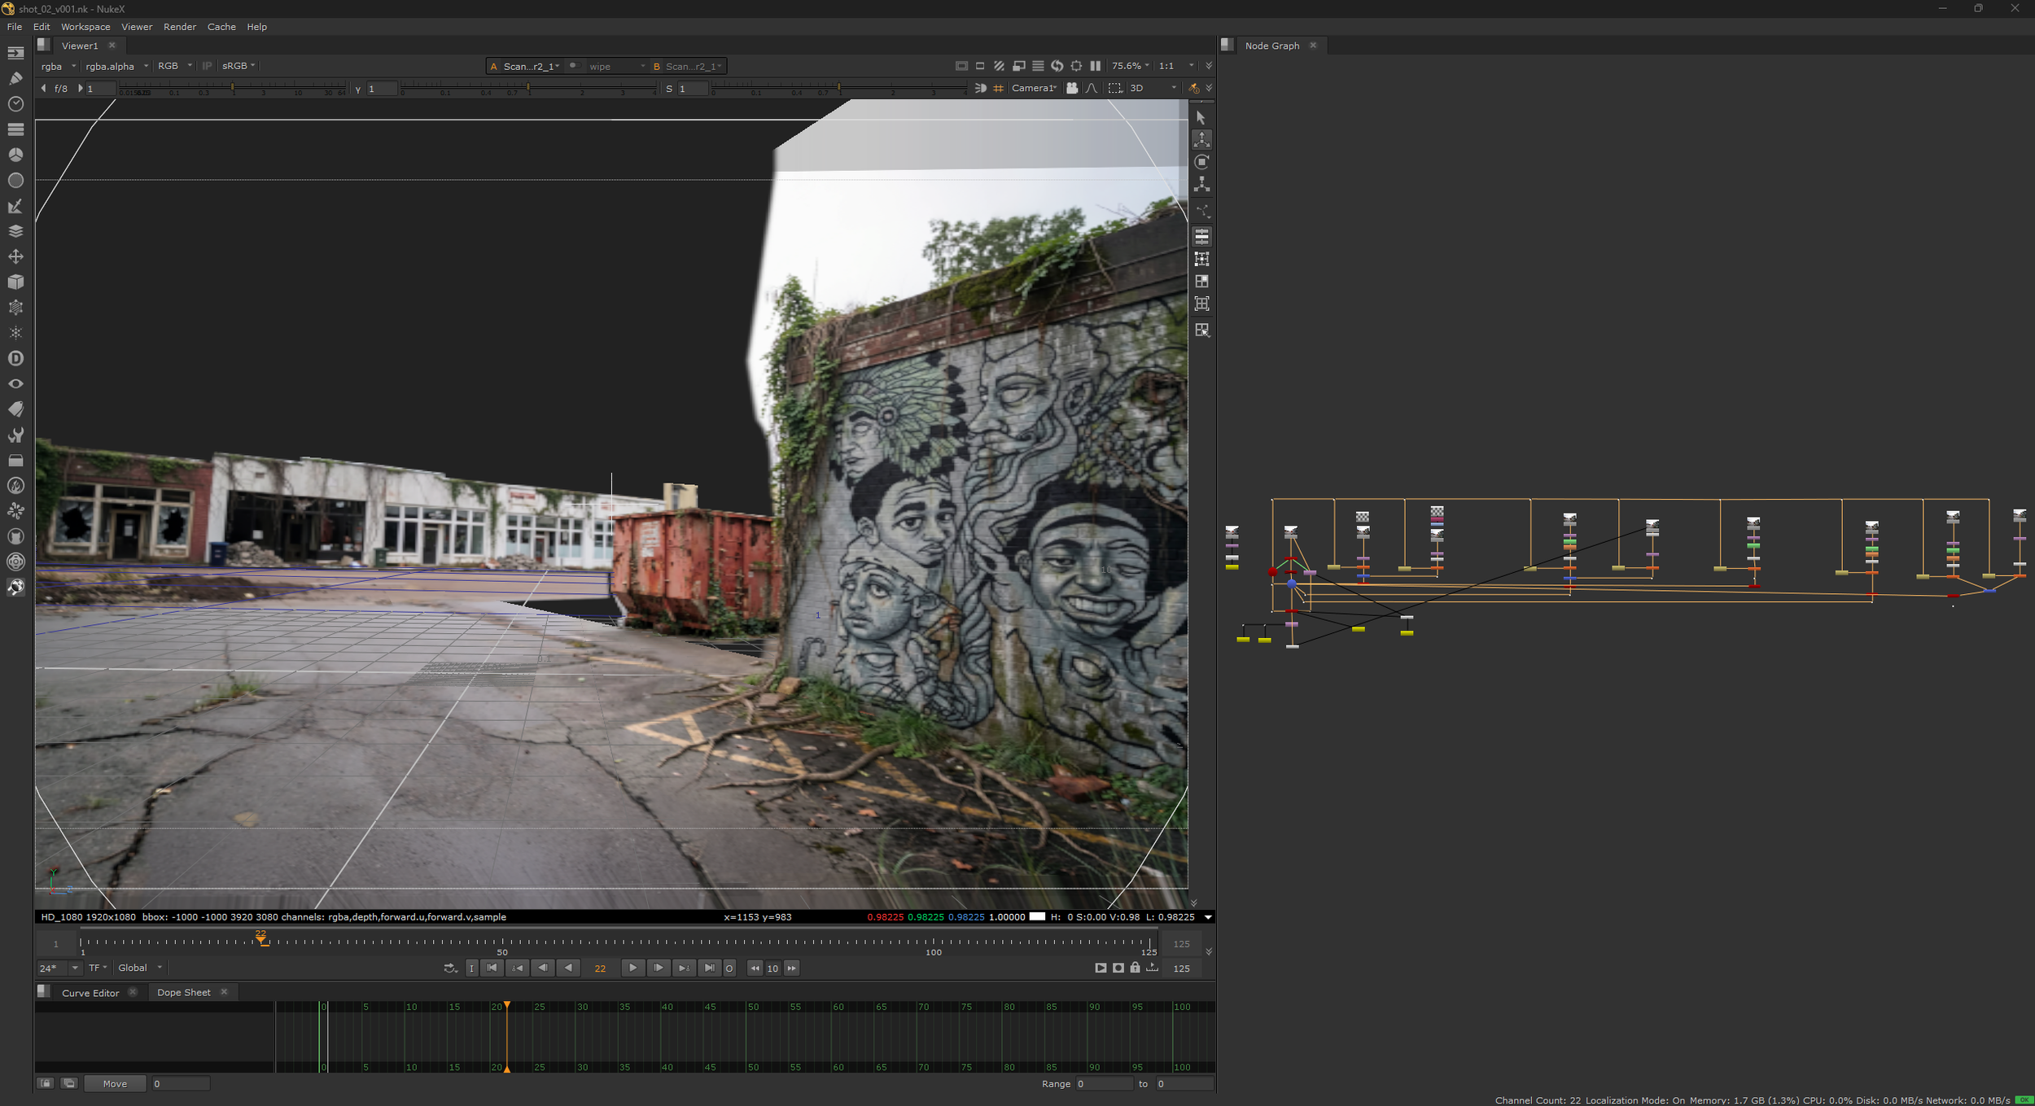Open the Global frame range dropdown

pos(140,968)
